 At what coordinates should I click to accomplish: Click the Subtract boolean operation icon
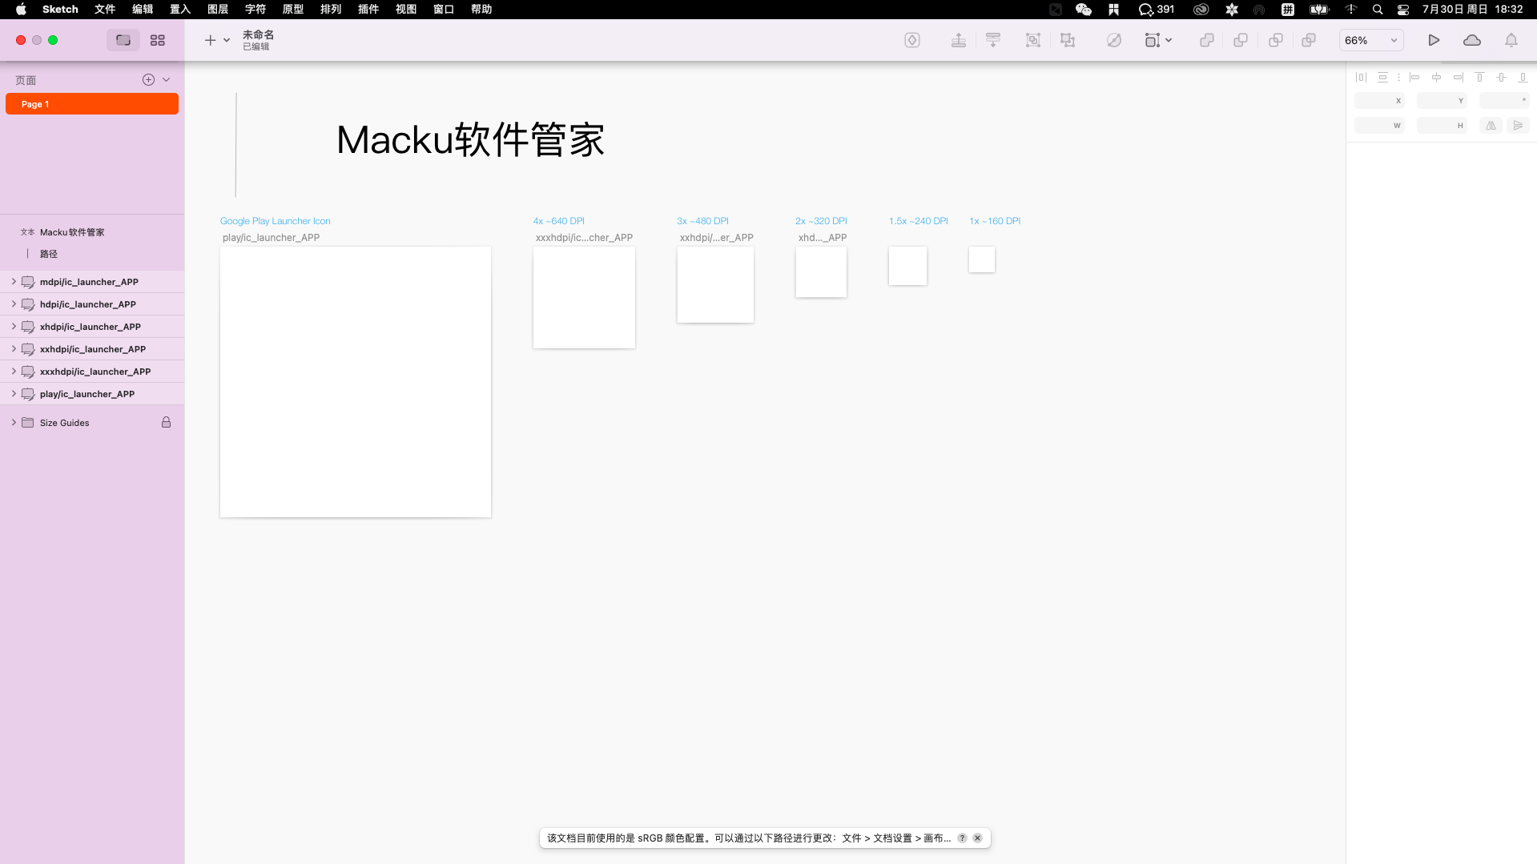click(x=1241, y=40)
